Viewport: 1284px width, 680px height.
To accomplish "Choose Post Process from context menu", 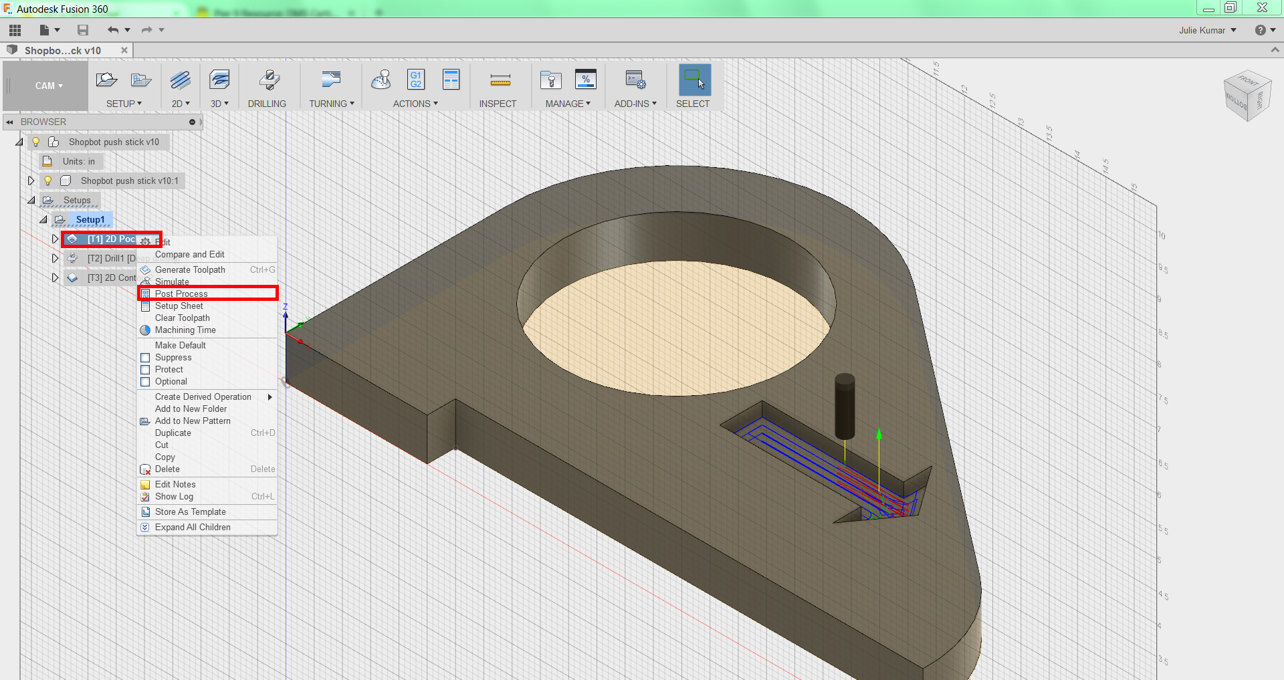I will 181,294.
